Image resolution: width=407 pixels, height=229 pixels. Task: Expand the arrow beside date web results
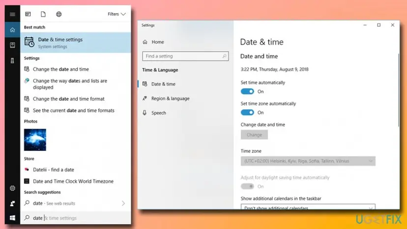click(x=123, y=203)
